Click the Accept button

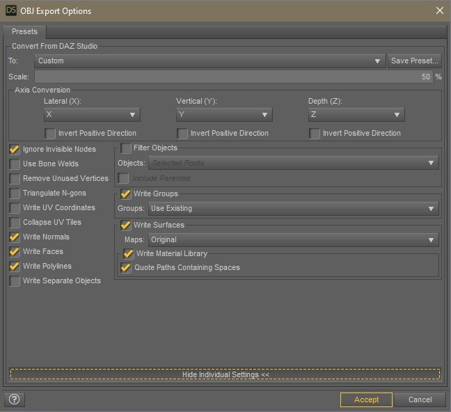(x=366, y=399)
